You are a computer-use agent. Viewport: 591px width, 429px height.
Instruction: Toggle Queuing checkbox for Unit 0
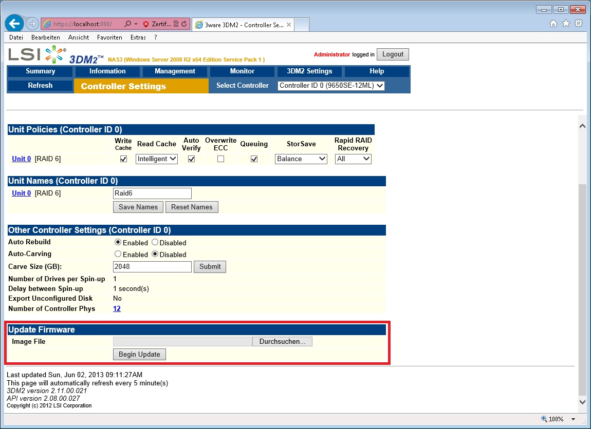click(x=254, y=159)
